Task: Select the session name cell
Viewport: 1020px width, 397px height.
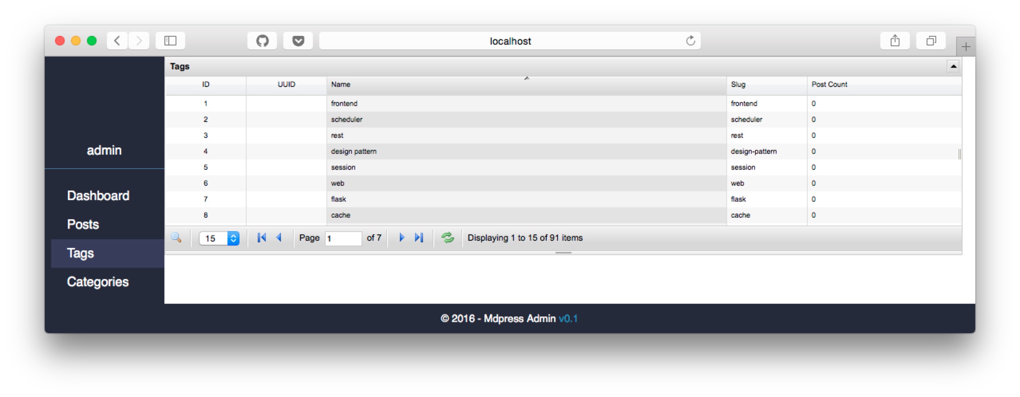Action: tap(526, 167)
